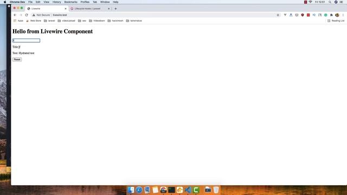
Task: Open Notification Center list icon
Action: 341,2
